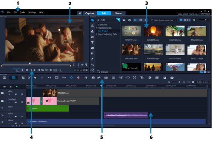Switch to the Share tab
The image size is (213, 141).
[x=118, y=13]
